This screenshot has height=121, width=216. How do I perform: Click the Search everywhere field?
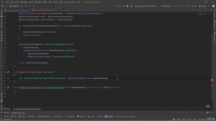click(46, 6)
